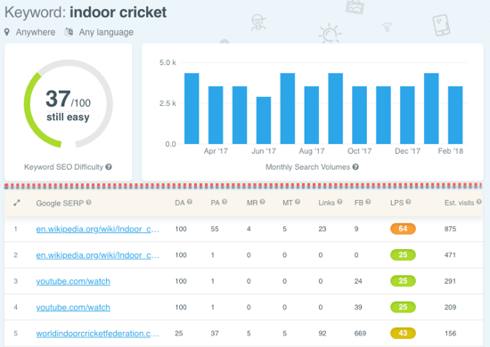Click the language icon beside Any language

(x=69, y=32)
